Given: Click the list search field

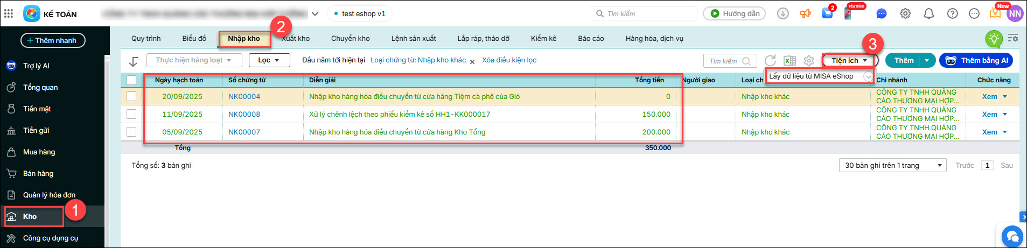Looking at the screenshot, I should tap(724, 61).
